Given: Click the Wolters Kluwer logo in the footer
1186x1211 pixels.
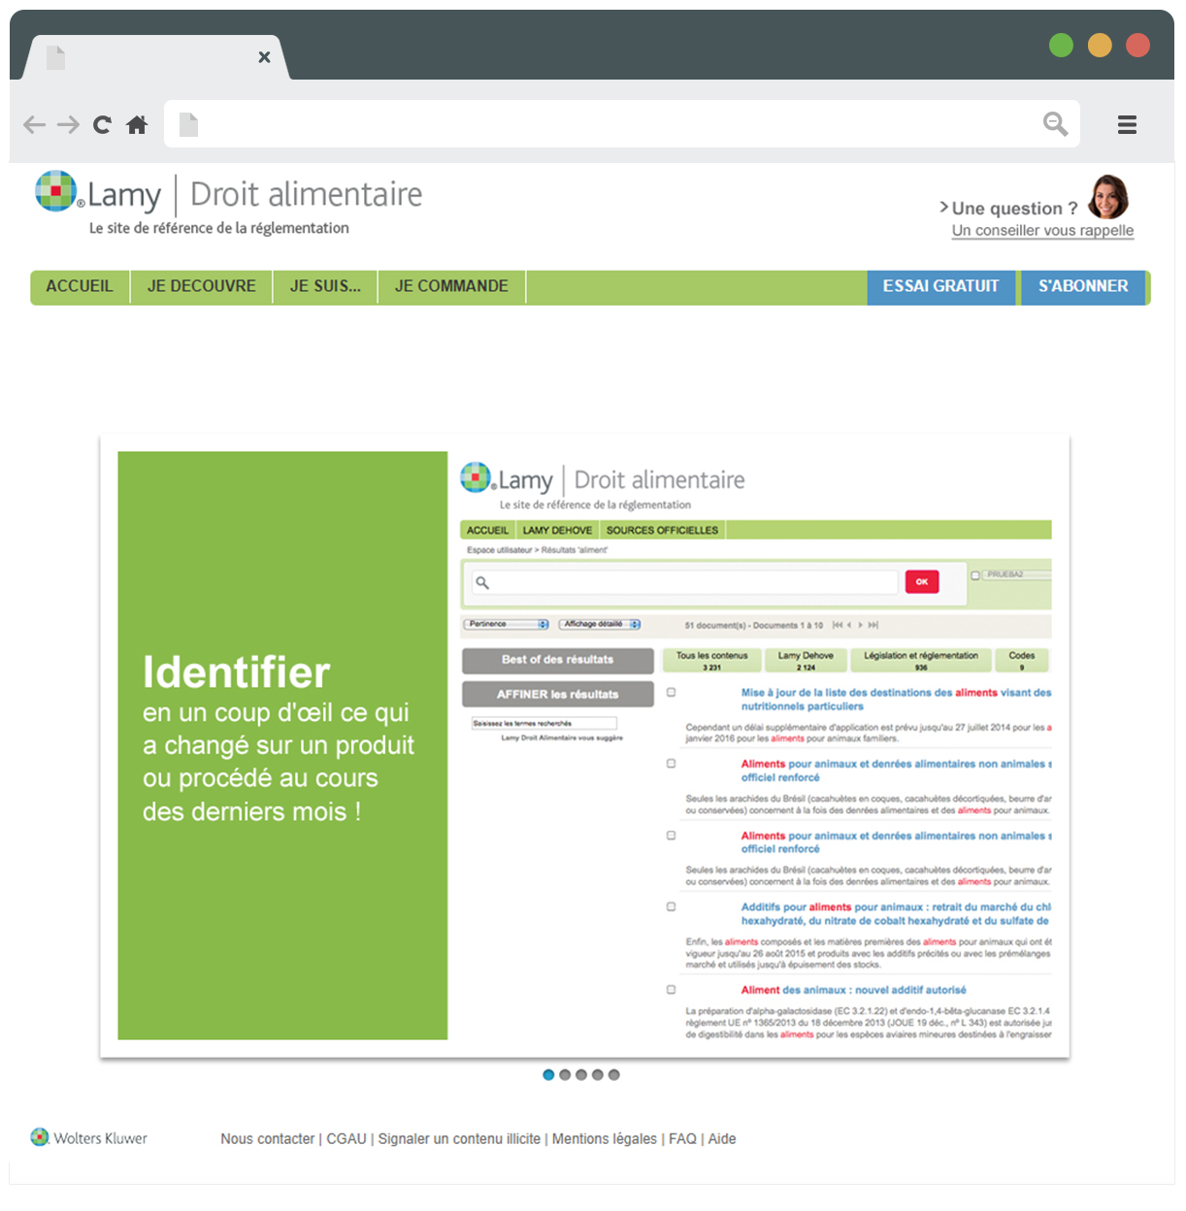Looking at the screenshot, I should point(89,1137).
